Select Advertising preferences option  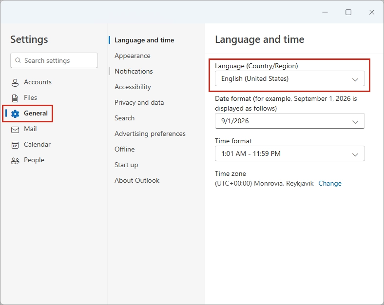click(x=150, y=133)
